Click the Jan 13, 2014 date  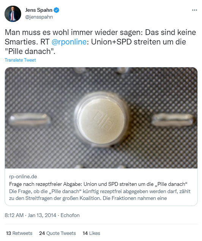(x=42, y=215)
